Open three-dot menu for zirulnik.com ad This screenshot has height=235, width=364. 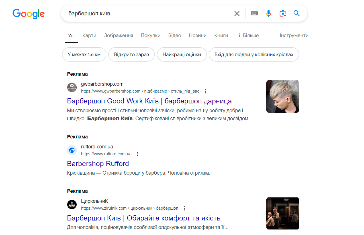point(184,208)
